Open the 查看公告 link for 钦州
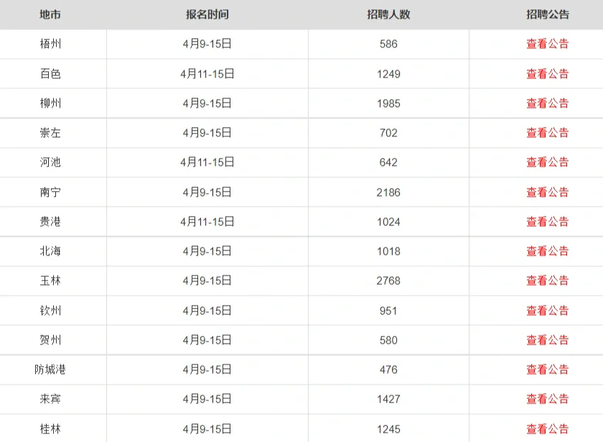The height and width of the screenshot is (442, 603). [x=547, y=311]
